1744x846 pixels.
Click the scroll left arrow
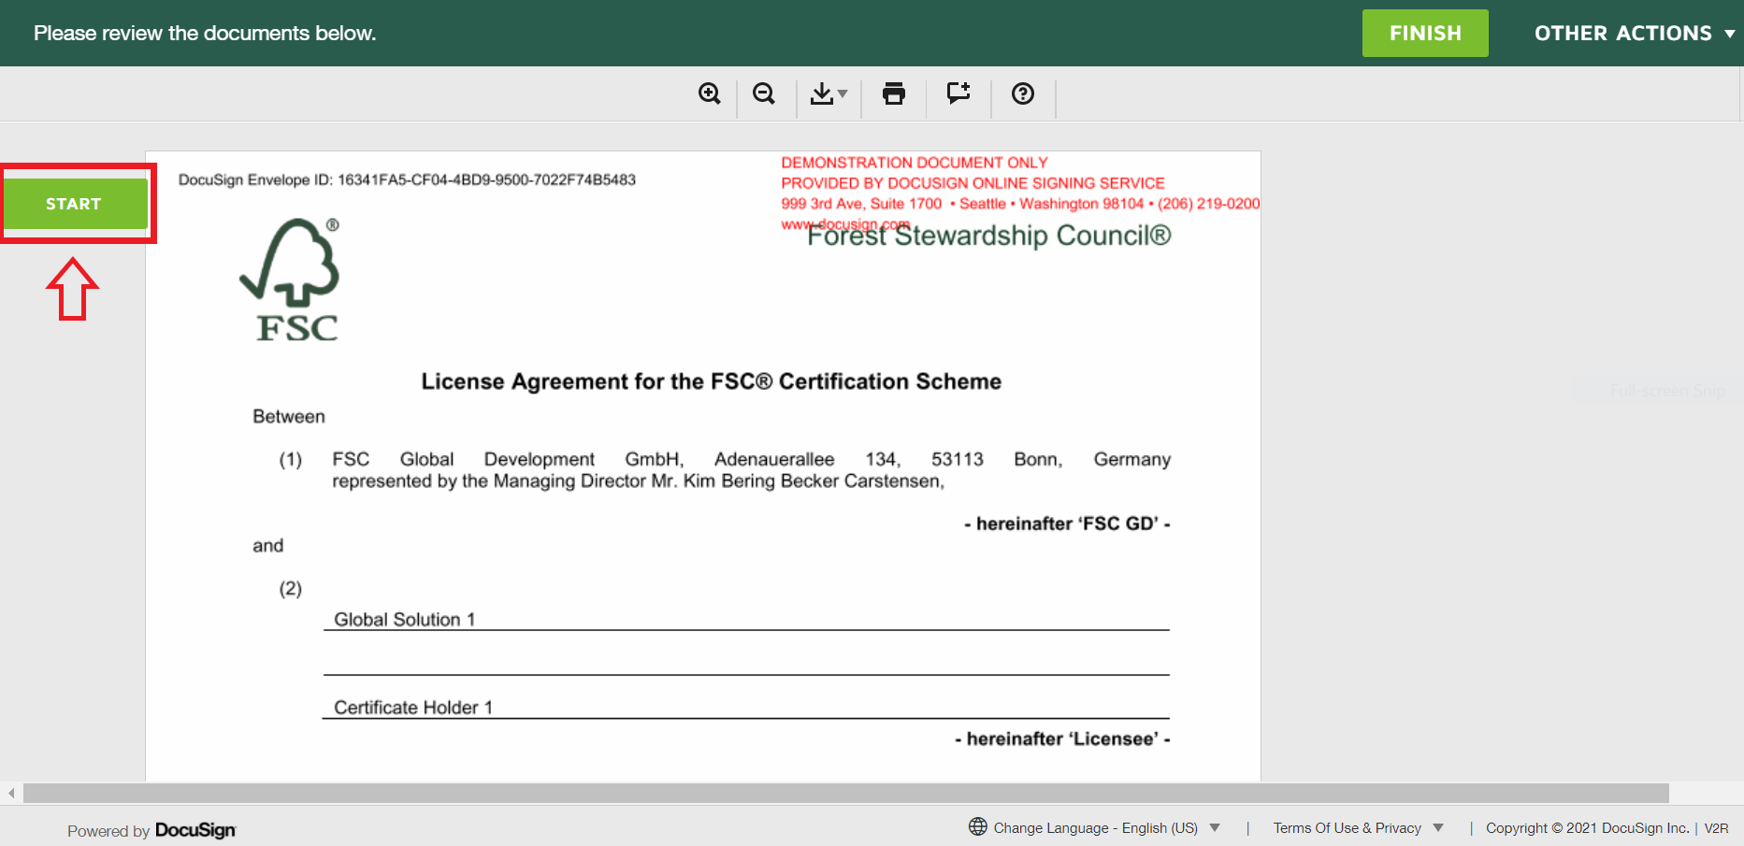11,794
